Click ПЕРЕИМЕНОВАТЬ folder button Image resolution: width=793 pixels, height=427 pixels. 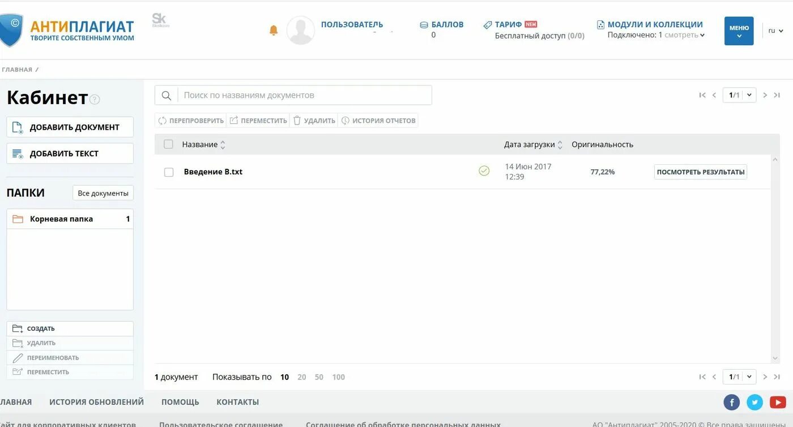click(70, 358)
